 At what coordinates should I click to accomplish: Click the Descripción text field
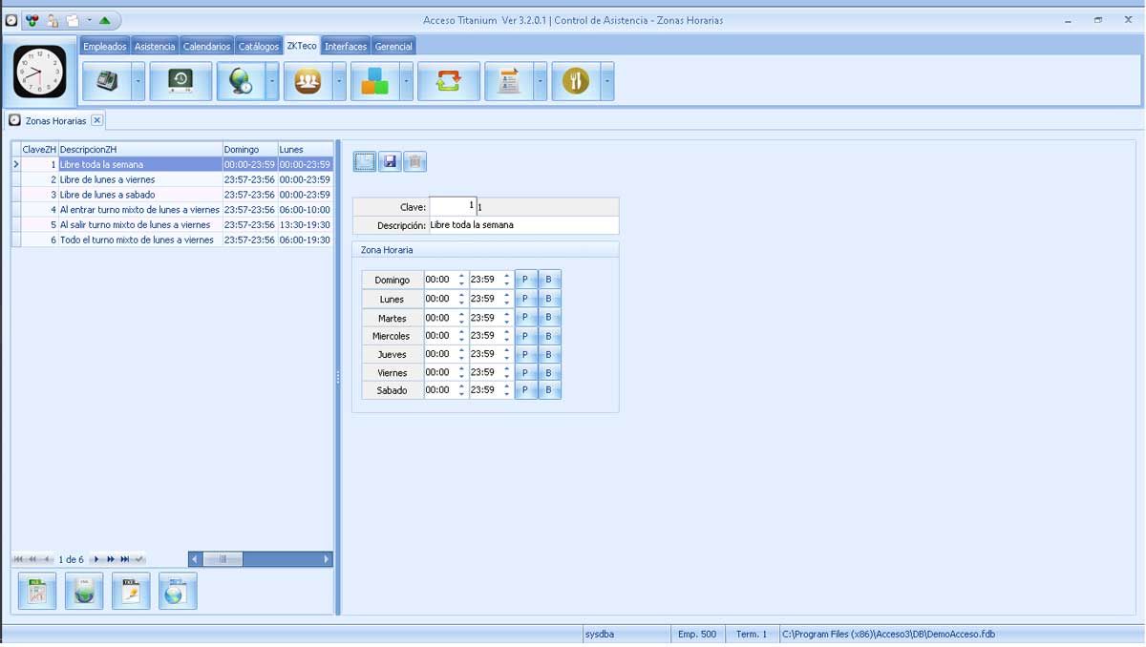click(x=522, y=226)
